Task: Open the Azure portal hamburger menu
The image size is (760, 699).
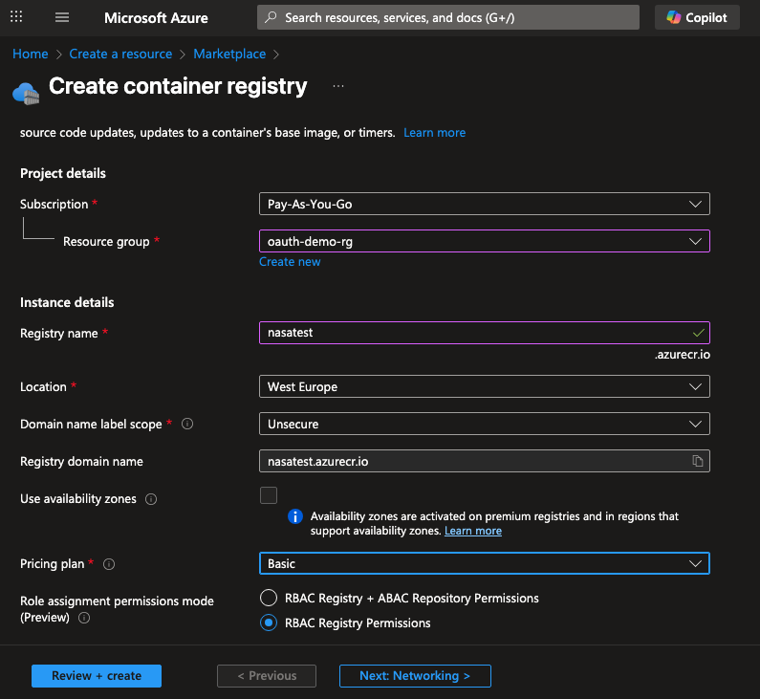Action: 63,17
